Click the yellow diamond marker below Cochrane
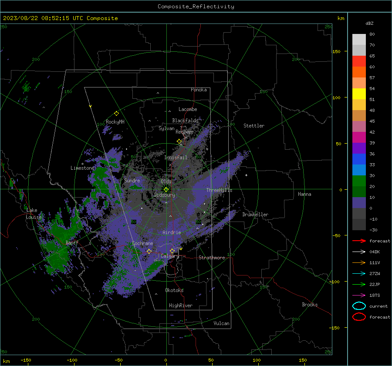 point(149,251)
